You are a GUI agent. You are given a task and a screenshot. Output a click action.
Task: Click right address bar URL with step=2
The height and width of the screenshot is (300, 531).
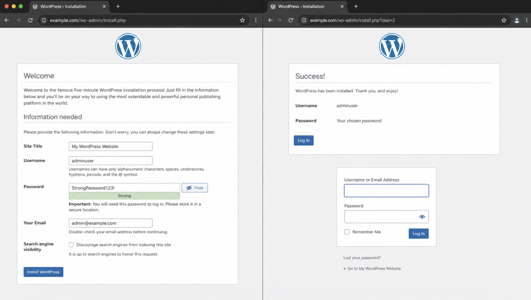point(352,20)
